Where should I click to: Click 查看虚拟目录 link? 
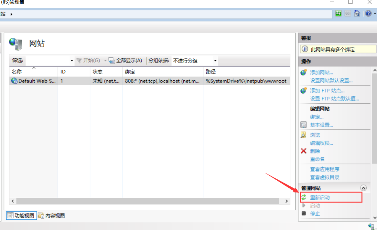(325, 177)
